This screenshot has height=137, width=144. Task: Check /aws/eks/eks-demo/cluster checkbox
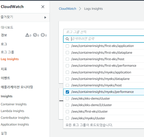tap(68, 99)
